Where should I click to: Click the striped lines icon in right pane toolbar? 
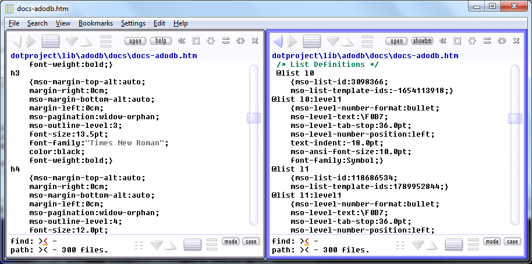pyautogui.click(x=367, y=41)
